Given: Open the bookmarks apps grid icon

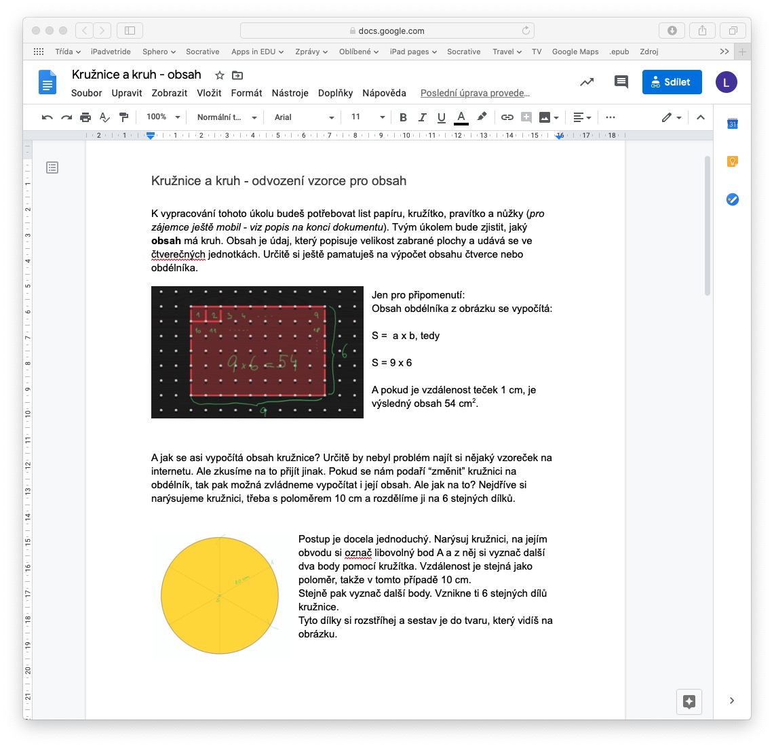Looking at the screenshot, I should coord(39,52).
